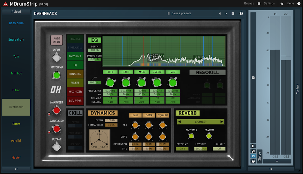Image resolution: width=303 pixels, height=174 pixels.
Task: Click the meter side handle icon
Action: coord(253,78)
